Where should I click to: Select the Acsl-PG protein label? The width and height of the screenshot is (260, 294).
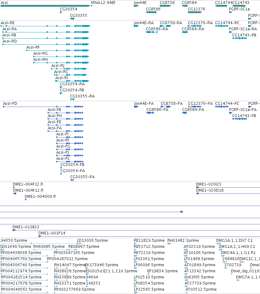63,146
